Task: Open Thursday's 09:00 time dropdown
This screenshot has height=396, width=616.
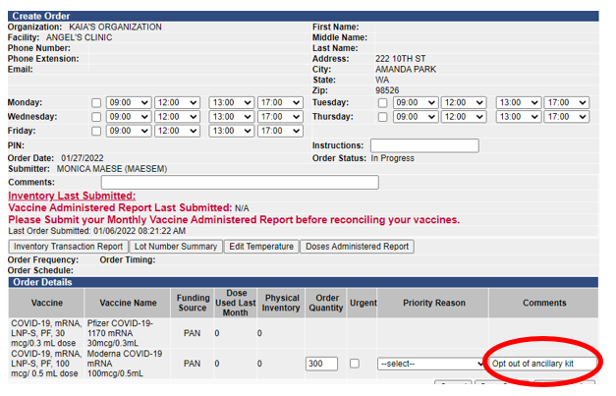Action: coord(416,117)
